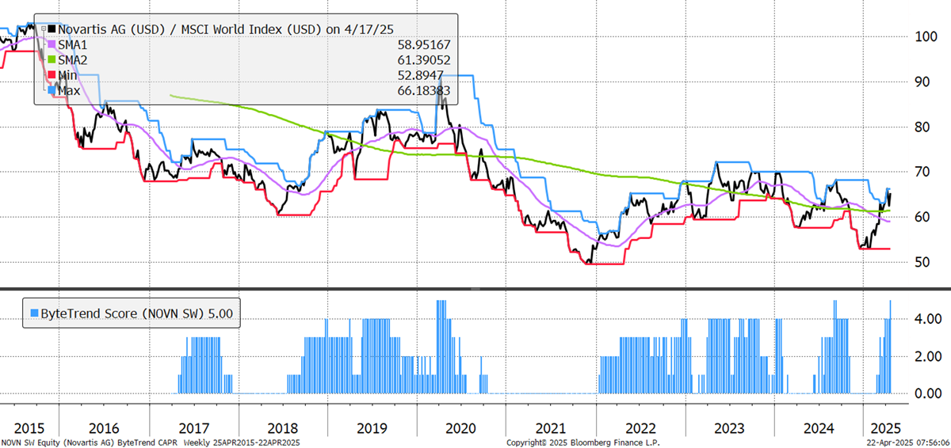Click the 2021 year label
Viewport: 951px width, 448px height.
551,427
